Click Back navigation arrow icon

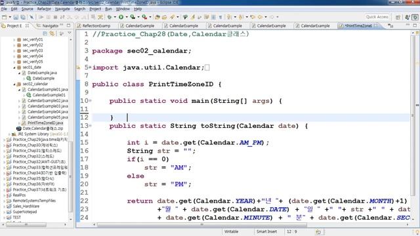pos(260,17)
